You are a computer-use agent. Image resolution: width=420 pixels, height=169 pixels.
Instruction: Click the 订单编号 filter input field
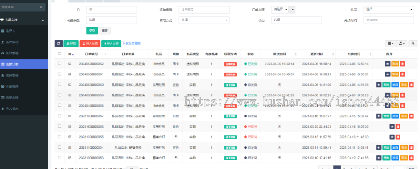[x=204, y=10]
